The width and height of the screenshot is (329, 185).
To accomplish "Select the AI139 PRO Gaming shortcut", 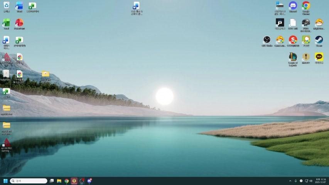I will tap(6, 143).
